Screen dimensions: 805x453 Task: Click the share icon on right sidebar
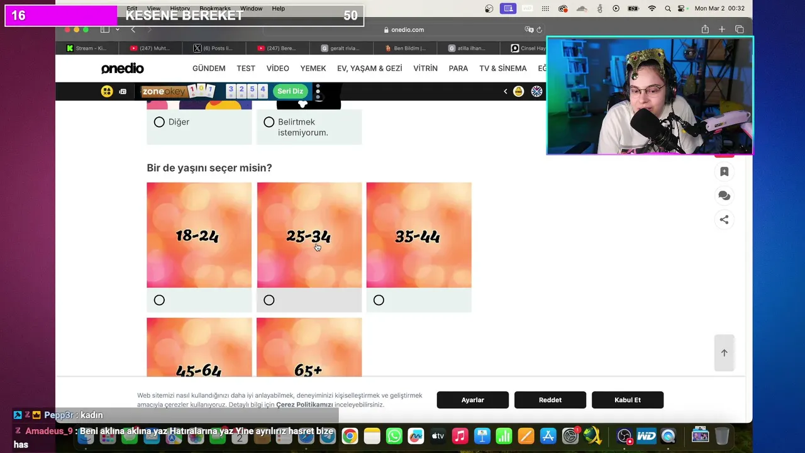coord(724,220)
